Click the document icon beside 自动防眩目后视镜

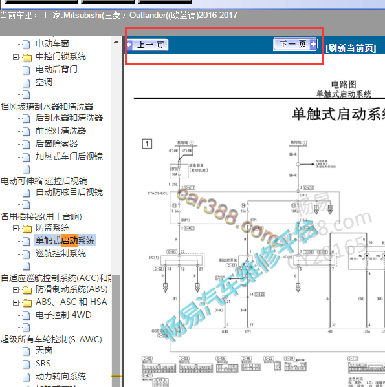26,193
